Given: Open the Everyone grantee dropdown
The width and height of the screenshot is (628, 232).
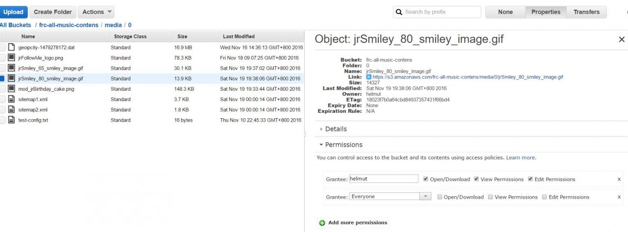Looking at the screenshot, I should click(425, 197).
